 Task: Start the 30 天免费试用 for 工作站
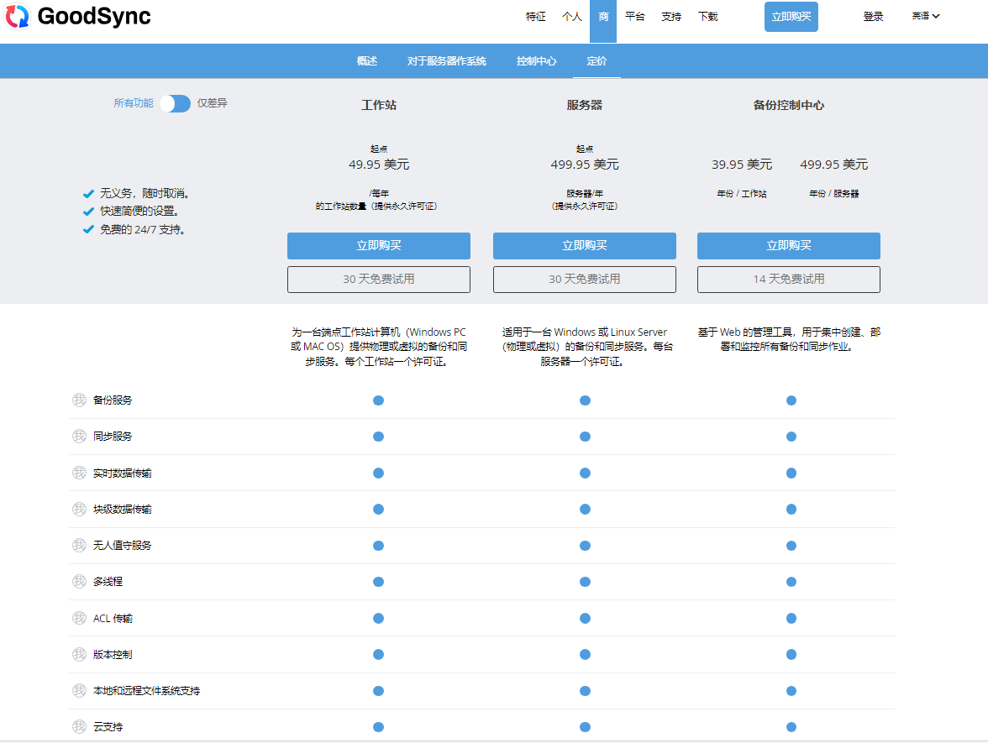click(379, 279)
